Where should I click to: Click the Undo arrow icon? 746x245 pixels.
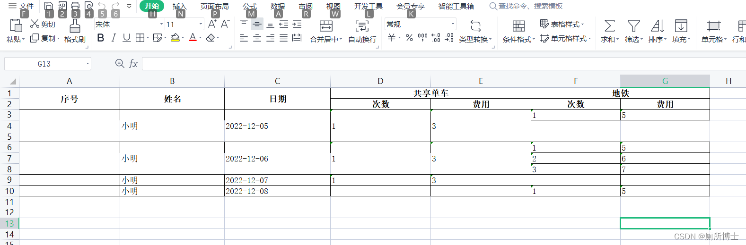click(x=102, y=6)
